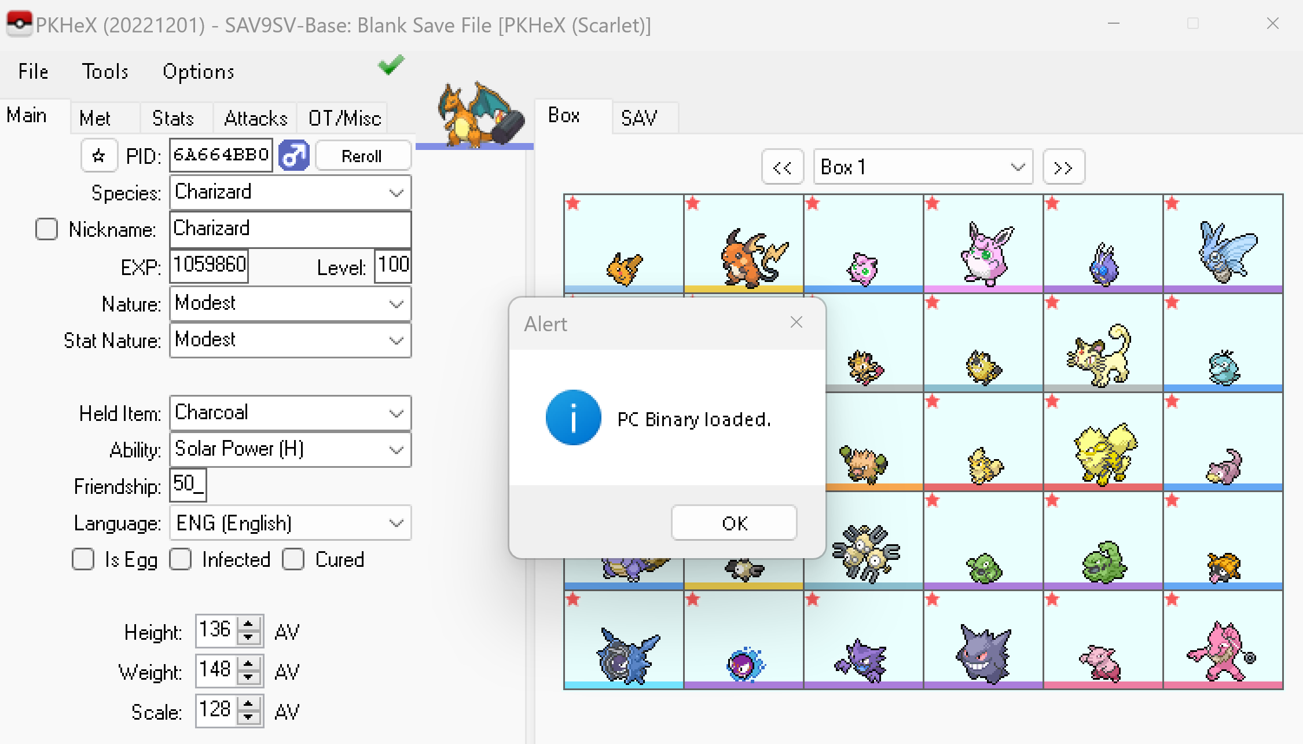1303x744 pixels.
Task: Click the Nickname input field
Action: click(x=290, y=228)
